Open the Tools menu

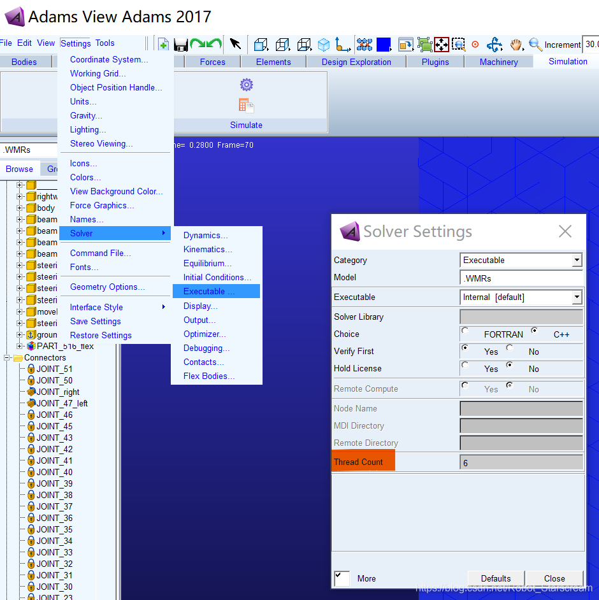tap(105, 43)
